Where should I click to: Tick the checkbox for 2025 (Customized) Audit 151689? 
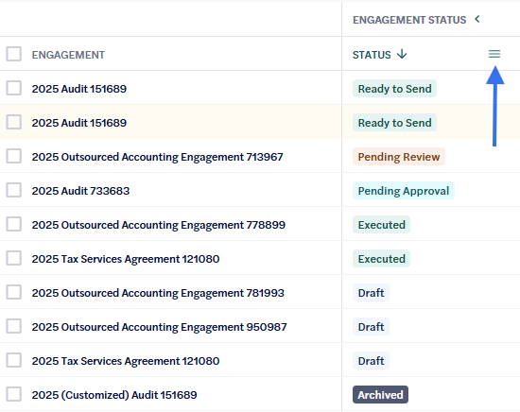pyautogui.click(x=13, y=394)
